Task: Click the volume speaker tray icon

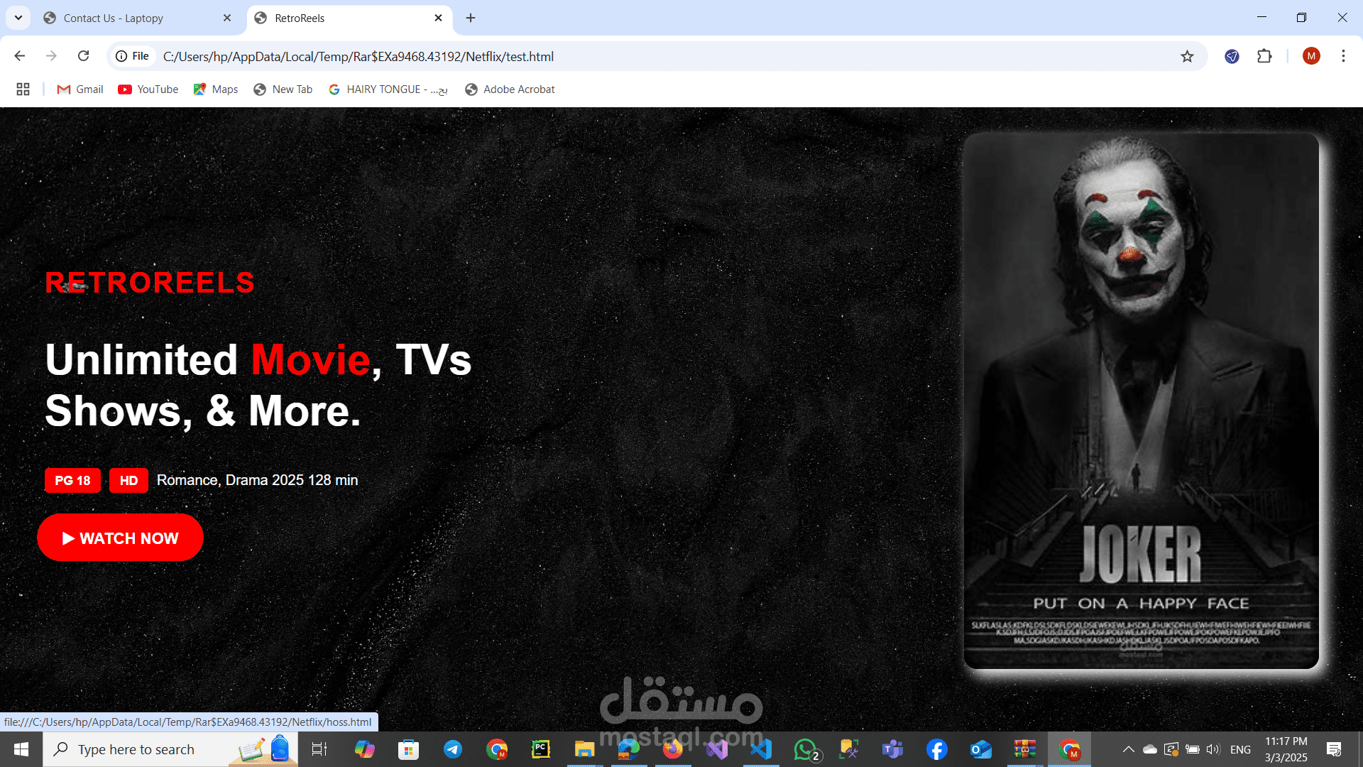Action: point(1213,749)
